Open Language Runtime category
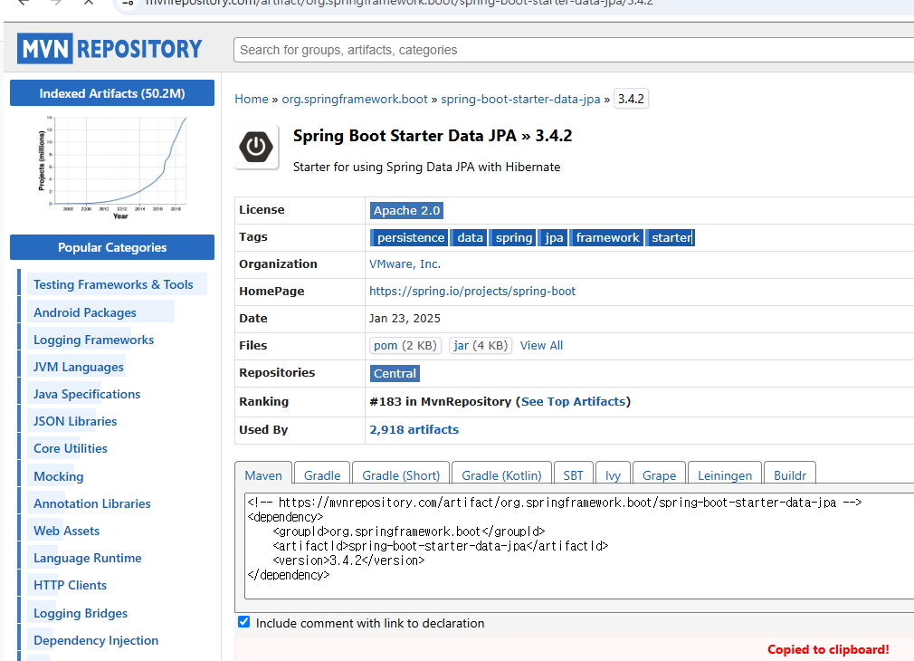This screenshot has width=914, height=661. tap(87, 558)
